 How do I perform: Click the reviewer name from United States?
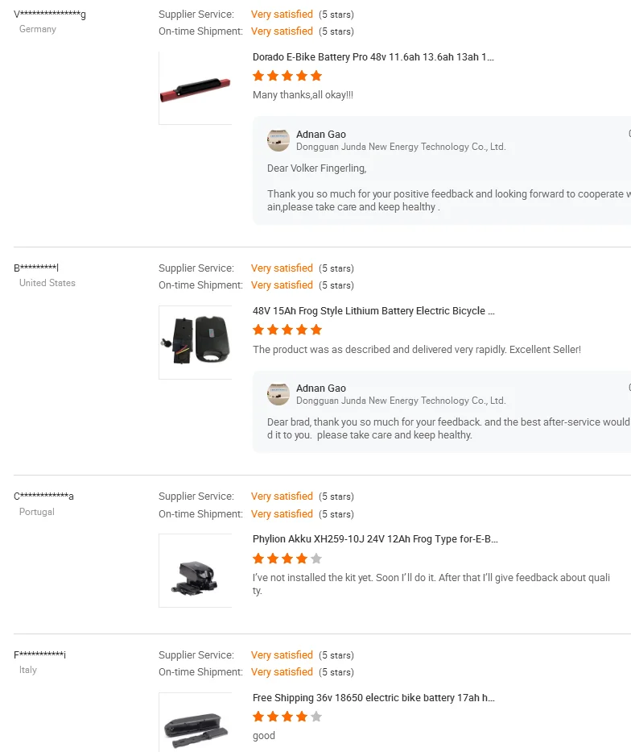[x=36, y=268]
